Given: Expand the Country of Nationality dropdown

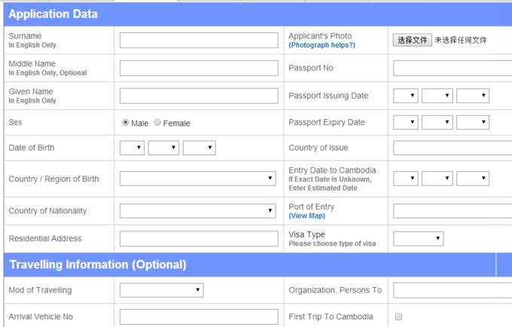Looking at the screenshot, I should tap(198, 211).
